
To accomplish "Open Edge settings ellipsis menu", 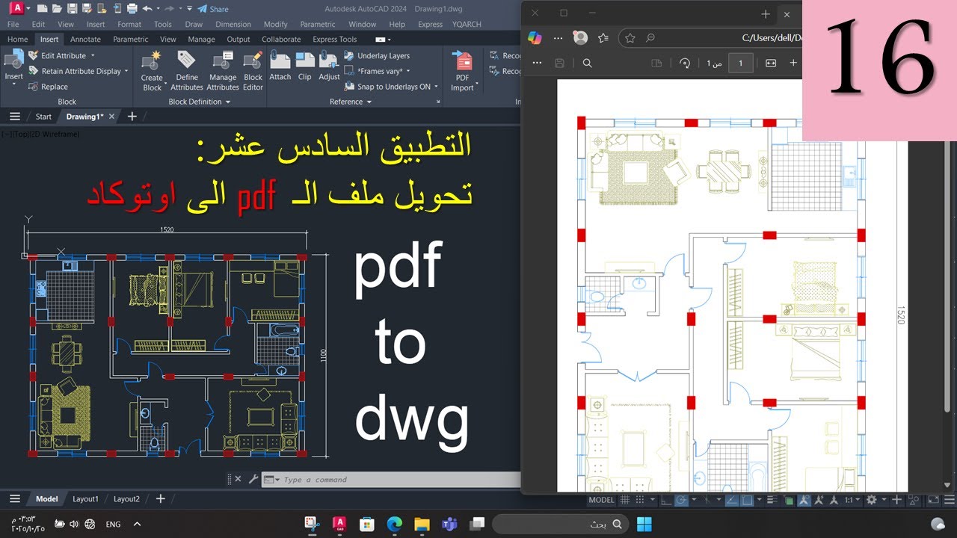I will pyautogui.click(x=558, y=38).
